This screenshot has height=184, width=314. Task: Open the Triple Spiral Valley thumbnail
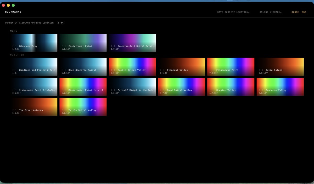(83, 107)
